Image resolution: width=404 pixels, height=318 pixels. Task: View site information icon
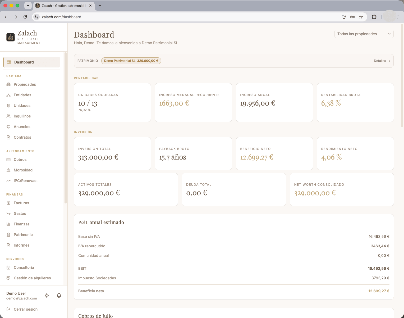[x=37, y=17]
